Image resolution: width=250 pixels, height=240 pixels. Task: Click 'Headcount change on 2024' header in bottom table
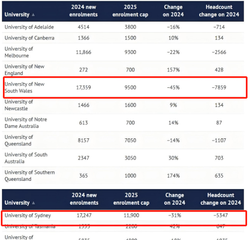[221, 199]
